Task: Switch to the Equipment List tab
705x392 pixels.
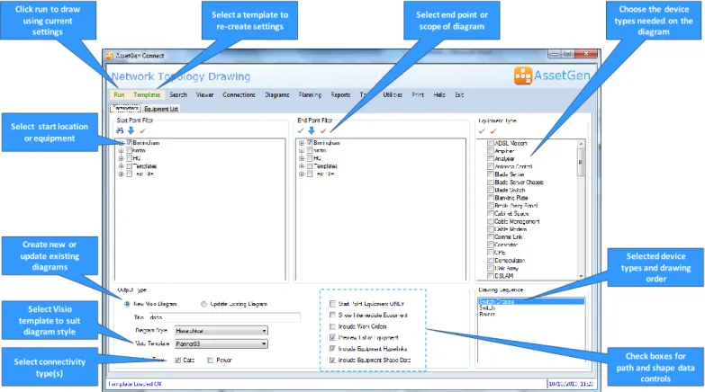Action: pyautogui.click(x=161, y=109)
